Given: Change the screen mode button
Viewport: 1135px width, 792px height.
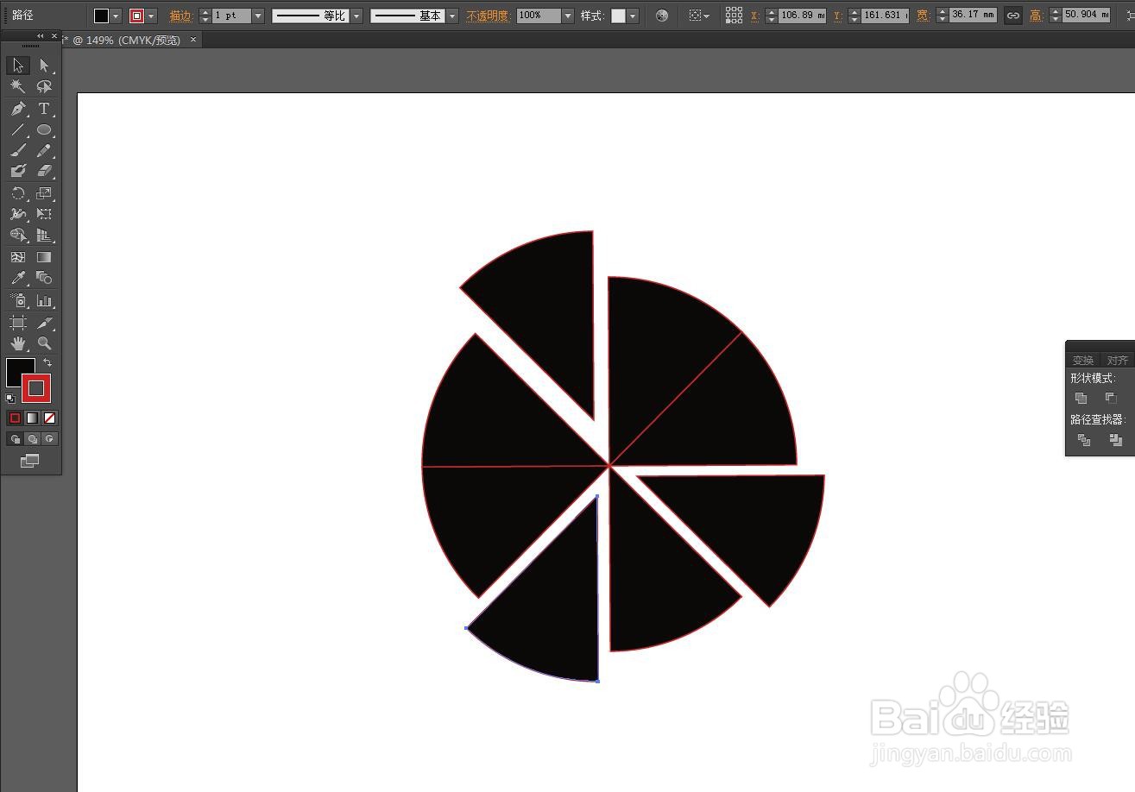Looking at the screenshot, I should click(x=29, y=462).
